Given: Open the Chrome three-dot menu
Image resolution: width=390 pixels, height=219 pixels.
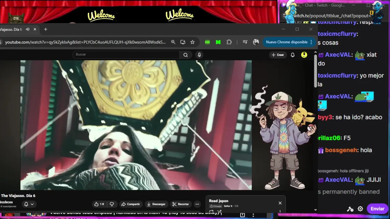Looking at the screenshot, I should [311, 42].
